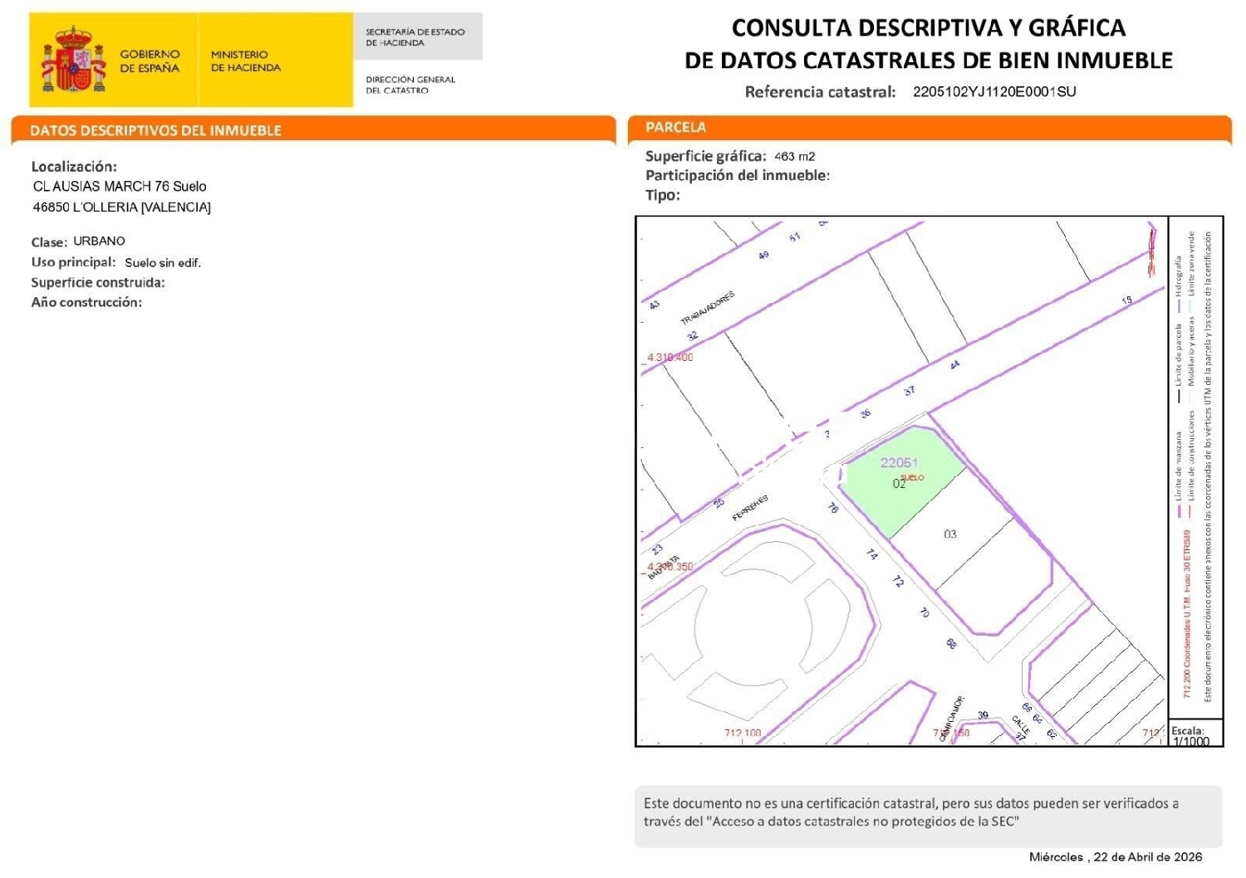The image size is (1246, 878).
Task: Click the red north arrow on the map
Action: (1151, 249)
